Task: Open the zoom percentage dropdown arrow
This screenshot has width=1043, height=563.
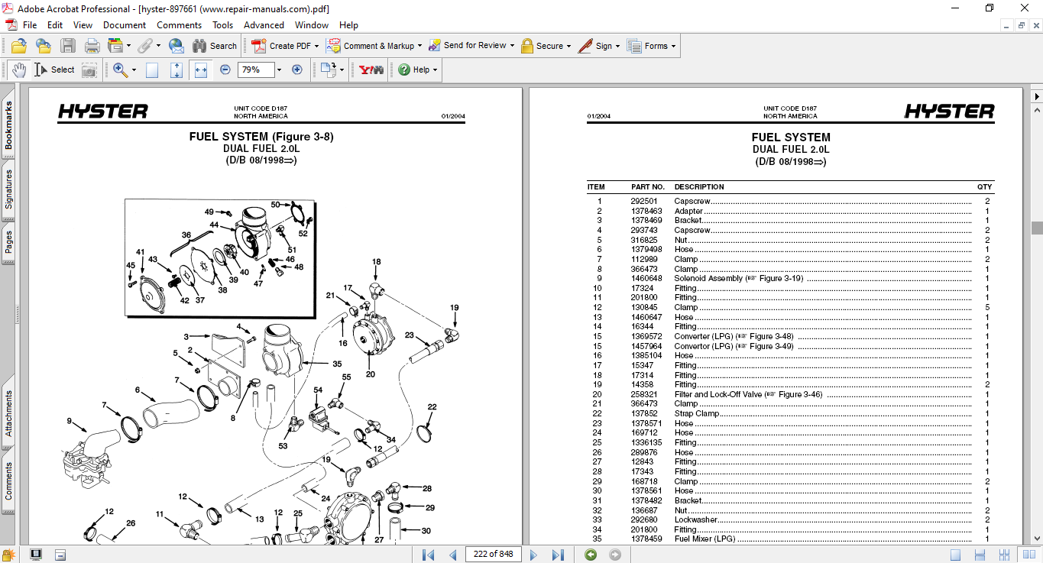Action: [279, 70]
